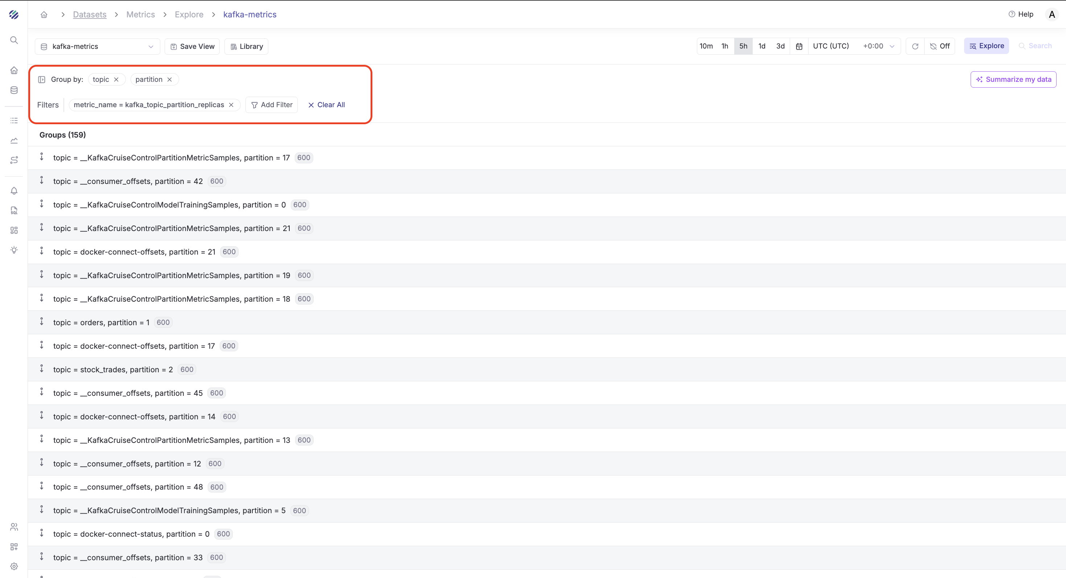Click the Datasets breadcrumb link
This screenshot has height=578, width=1066.
pos(90,14)
